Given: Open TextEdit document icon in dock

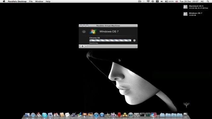Looking at the screenshot, I should point(67,115).
